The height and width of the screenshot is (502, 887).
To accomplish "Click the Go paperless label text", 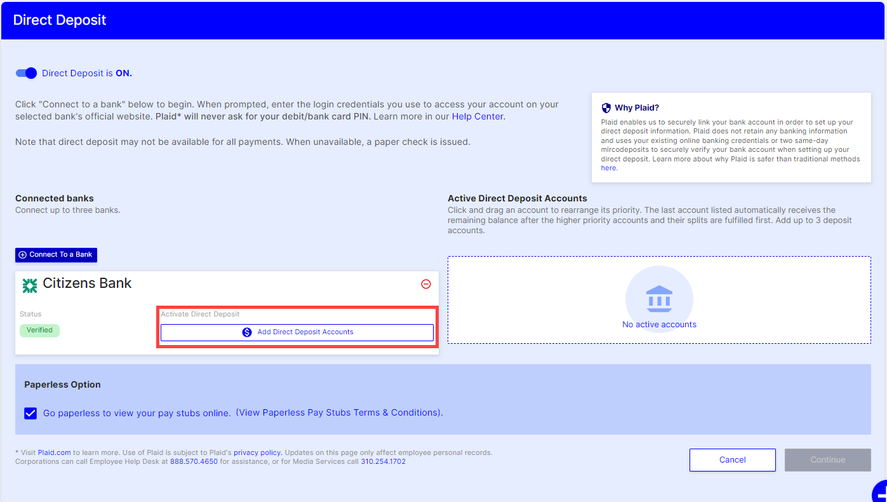I will pyautogui.click(x=137, y=413).
